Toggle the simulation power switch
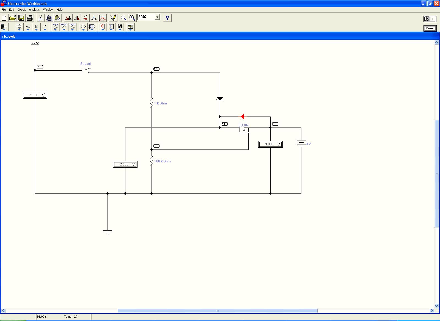This screenshot has width=440, height=321. (430, 19)
